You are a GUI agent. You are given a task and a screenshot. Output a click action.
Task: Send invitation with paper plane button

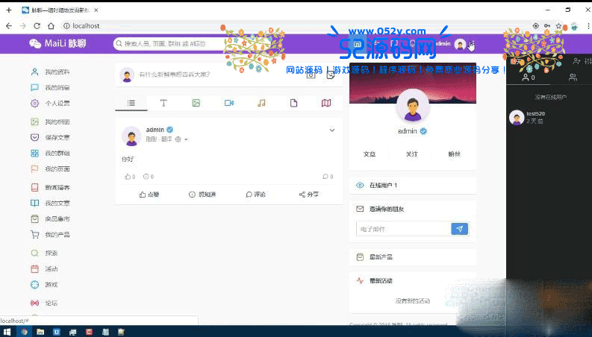coord(460,229)
